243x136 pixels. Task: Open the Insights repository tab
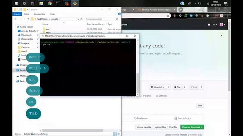[145, 96]
